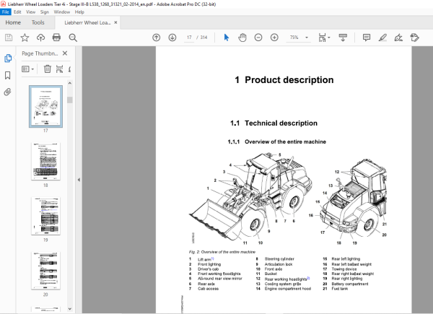This screenshot has height=314, width=433.
Task: Select the page 19 thumbnail
Action: coord(46,216)
